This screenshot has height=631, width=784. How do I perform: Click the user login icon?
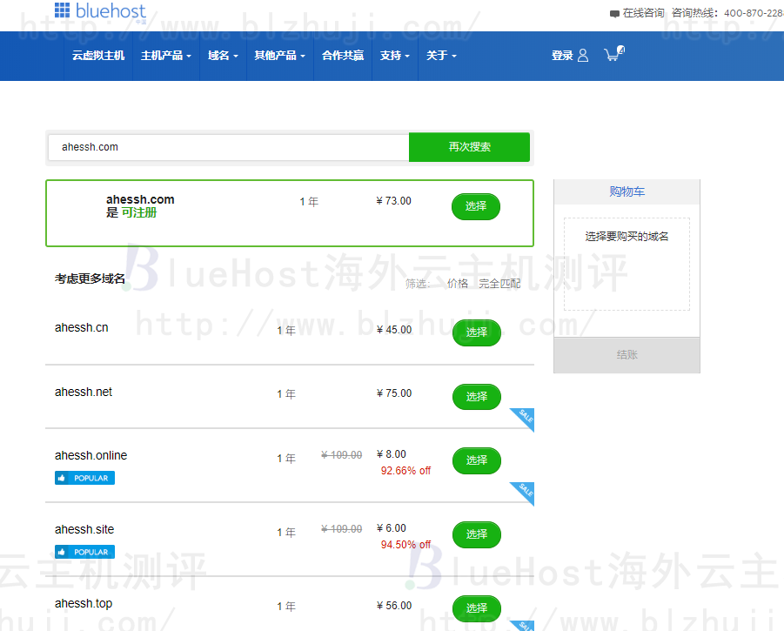point(583,55)
